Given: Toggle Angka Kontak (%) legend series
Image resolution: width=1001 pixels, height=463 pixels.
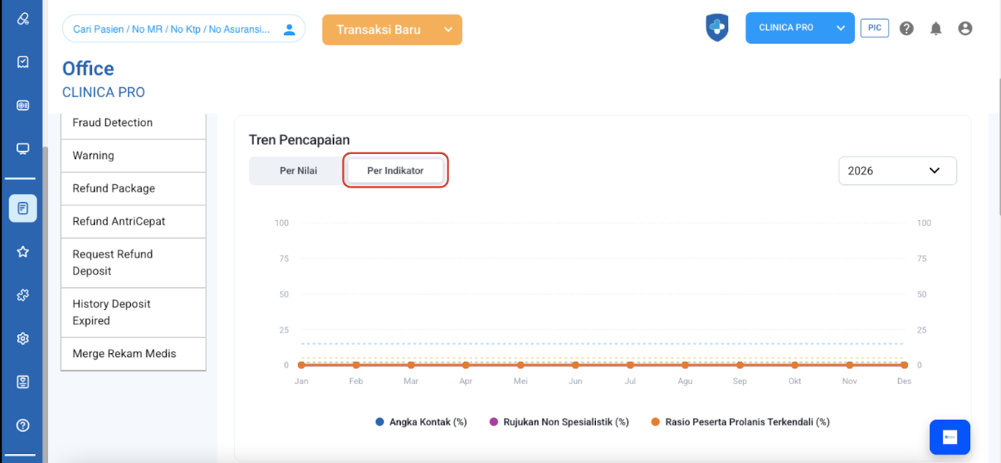Looking at the screenshot, I should (x=421, y=422).
